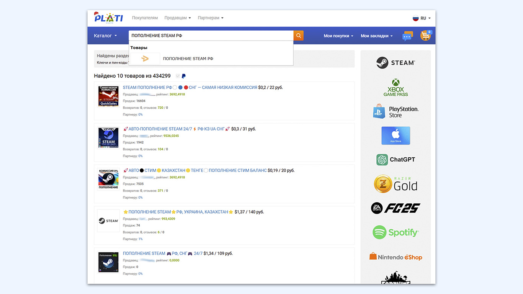Click the PayPal filter icon

(184, 76)
